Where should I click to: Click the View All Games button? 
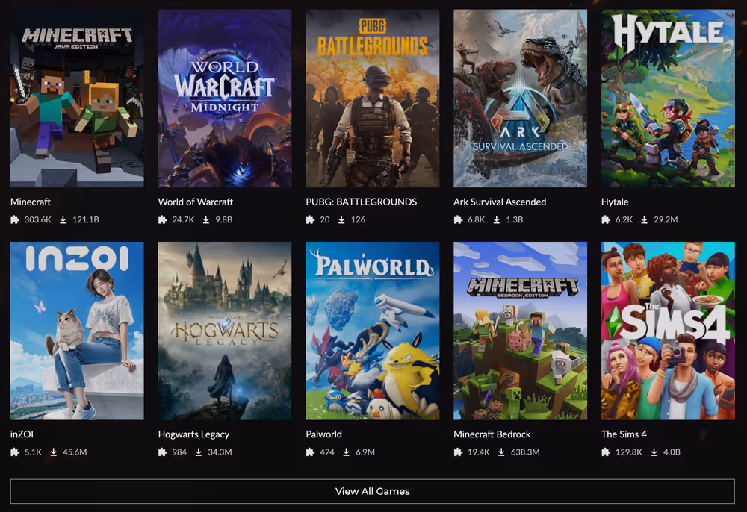coord(373,491)
